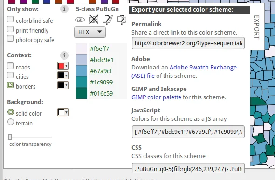Image resolution: width=275 pixels, height=180 pixels.
Task: Click the #bdc9e1 color swatch
Action: (82, 60)
